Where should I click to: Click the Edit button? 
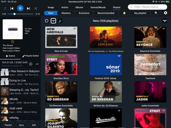(x=34, y=125)
